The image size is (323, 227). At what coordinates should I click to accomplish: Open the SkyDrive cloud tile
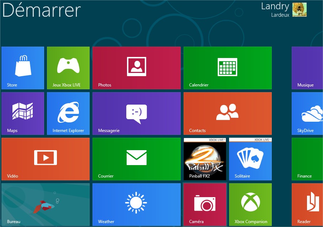tap(307, 114)
